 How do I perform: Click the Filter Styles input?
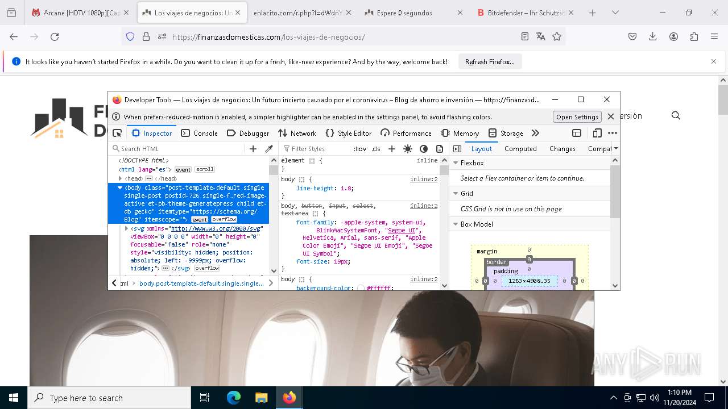click(x=316, y=149)
